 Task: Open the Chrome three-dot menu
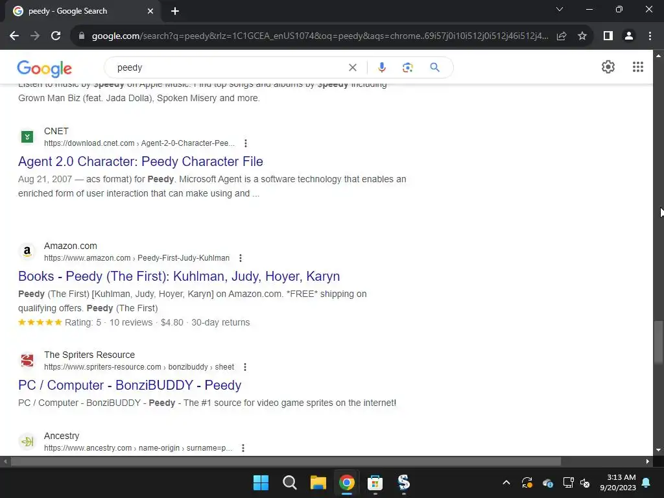pos(650,36)
